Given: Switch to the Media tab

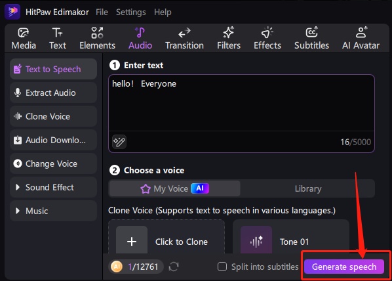Looking at the screenshot, I should pyautogui.click(x=24, y=39).
